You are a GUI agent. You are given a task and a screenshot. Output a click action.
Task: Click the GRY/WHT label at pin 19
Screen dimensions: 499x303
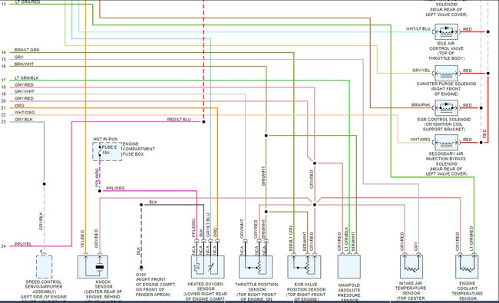[25, 91]
